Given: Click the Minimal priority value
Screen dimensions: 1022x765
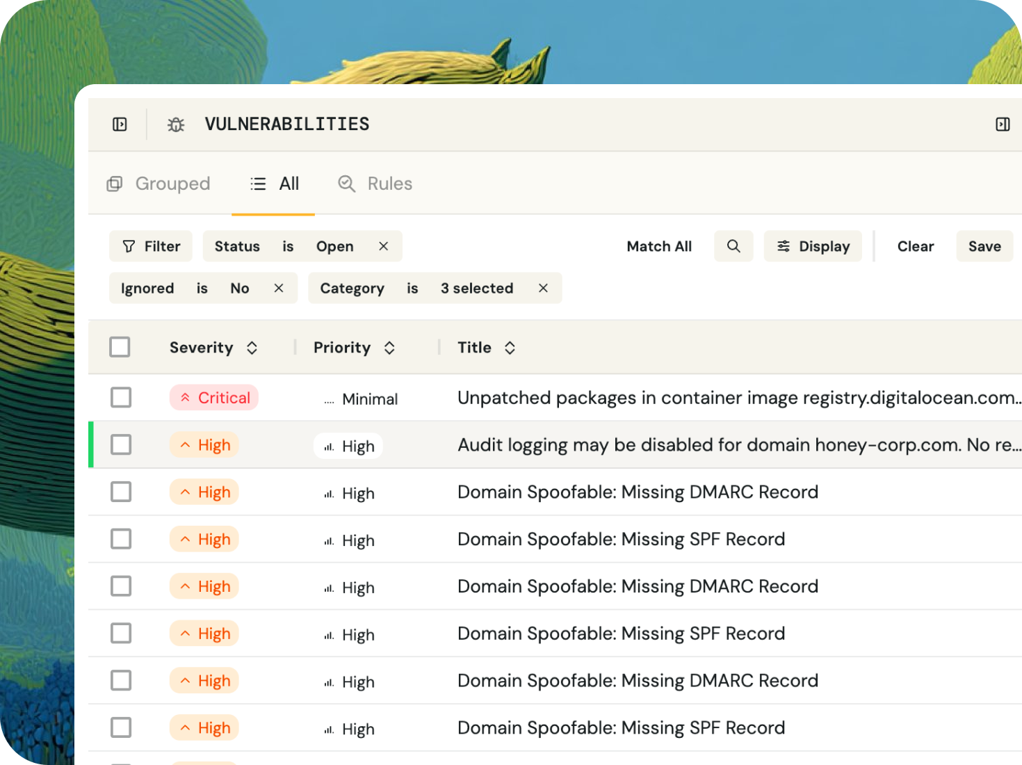Looking at the screenshot, I should pyautogui.click(x=361, y=399).
